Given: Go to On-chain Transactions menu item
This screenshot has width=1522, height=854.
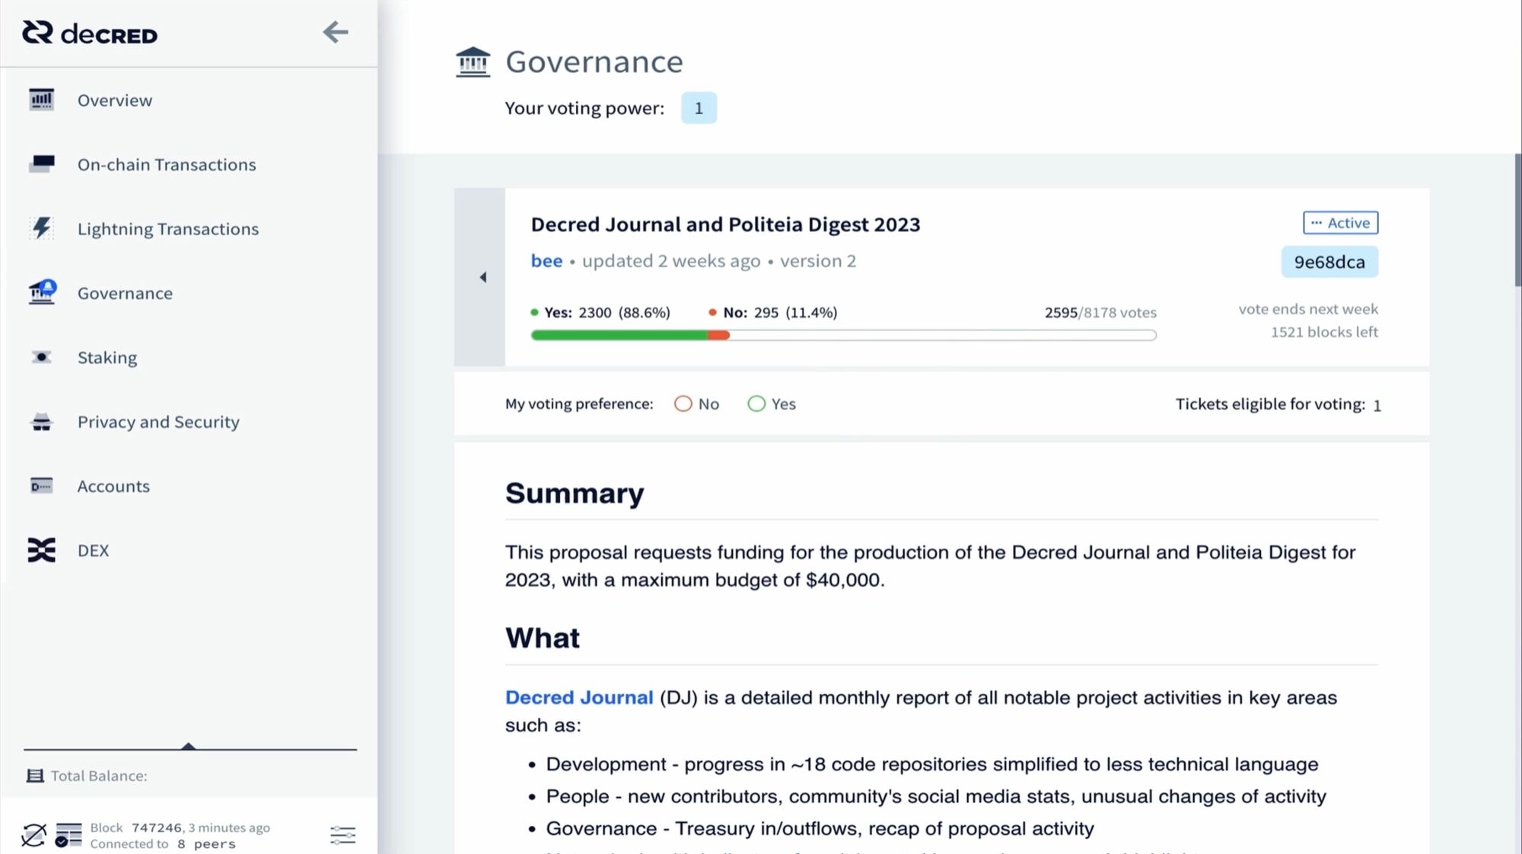Looking at the screenshot, I should [x=167, y=164].
